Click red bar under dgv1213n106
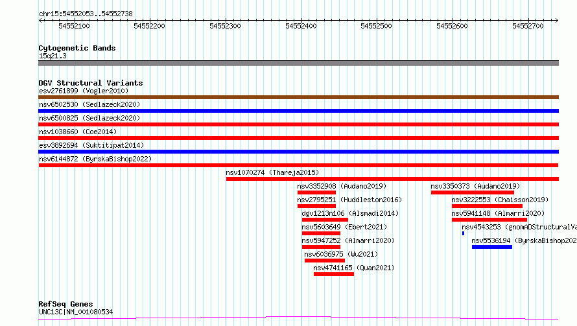 click(x=325, y=220)
